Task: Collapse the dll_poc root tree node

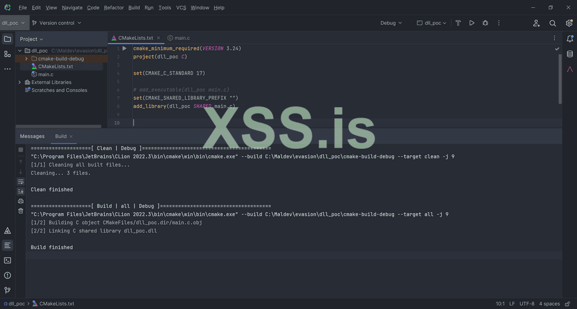Action: (20, 51)
